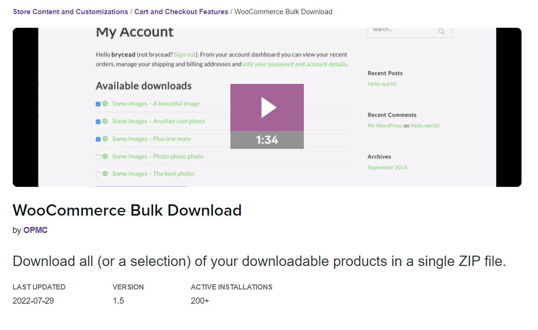Visit the OPMC developer link
The height and width of the screenshot is (330, 538).
point(35,230)
